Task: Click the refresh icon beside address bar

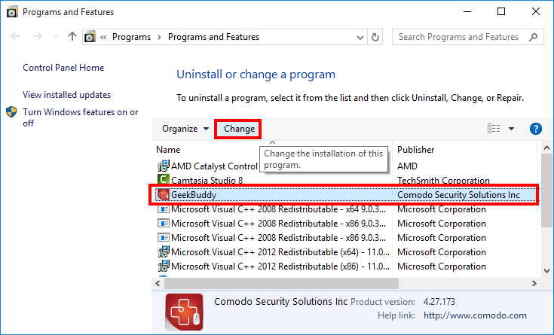Action: point(375,37)
